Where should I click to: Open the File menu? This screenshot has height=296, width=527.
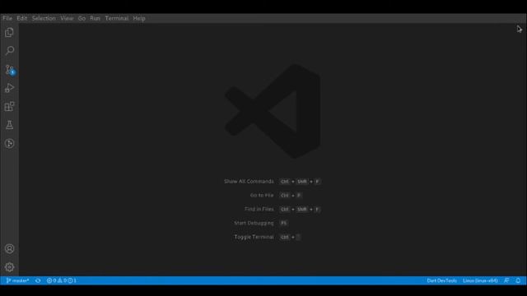7,18
